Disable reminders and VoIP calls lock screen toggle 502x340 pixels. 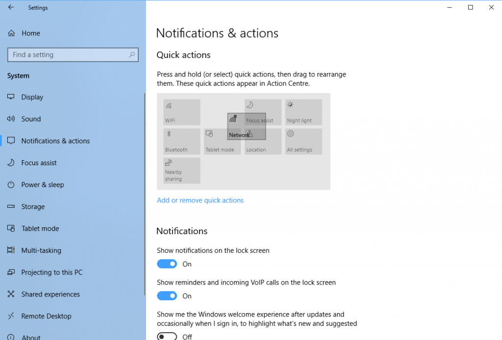point(167,296)
